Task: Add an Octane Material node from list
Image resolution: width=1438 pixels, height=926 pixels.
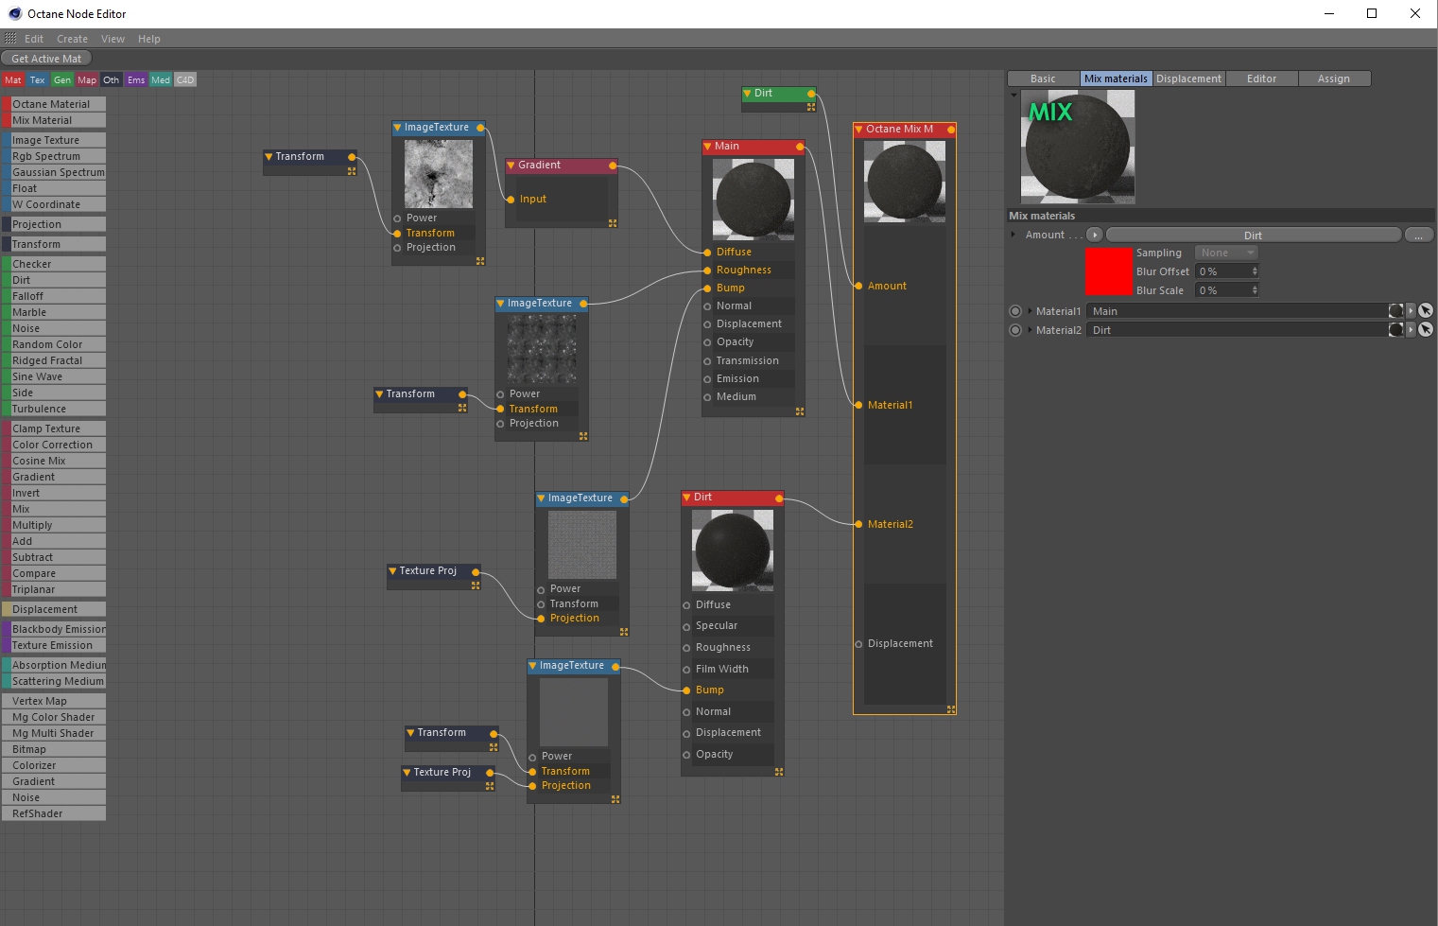Action: coord(54,104)
